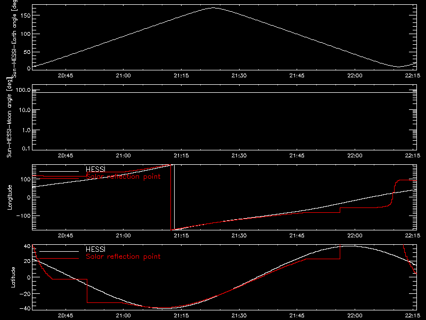Click 22:00 time label under Latitude plot

pos(355,316)
